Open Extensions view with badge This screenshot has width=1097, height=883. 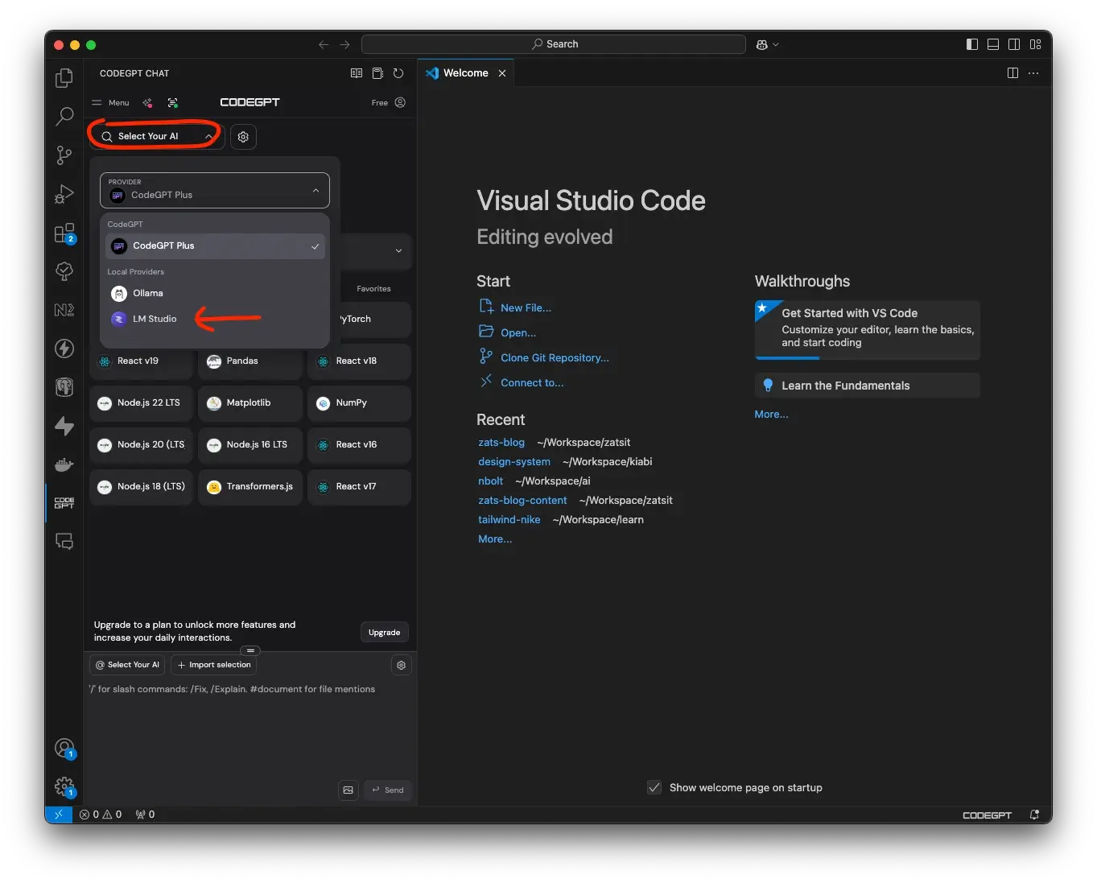point(64,233)
